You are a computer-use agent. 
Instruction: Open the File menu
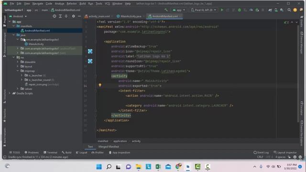(x=12, y=3)
